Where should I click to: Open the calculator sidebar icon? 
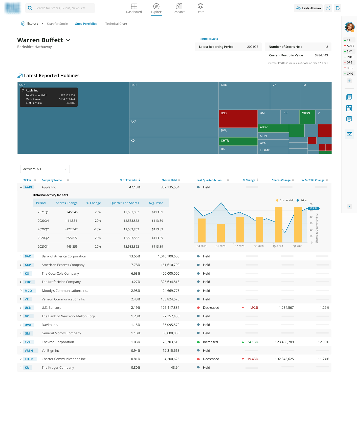point(349,108)
